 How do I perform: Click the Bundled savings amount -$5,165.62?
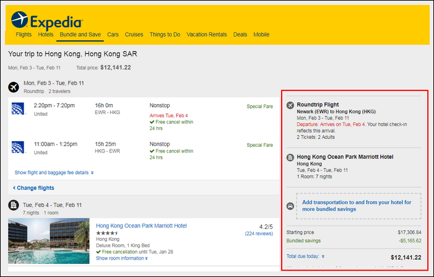[x=410, y=240]
